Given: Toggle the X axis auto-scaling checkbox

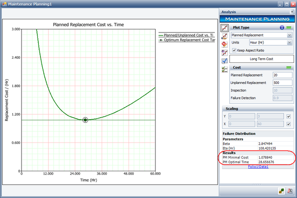Looking at the screenshot, I should (289, 124).
